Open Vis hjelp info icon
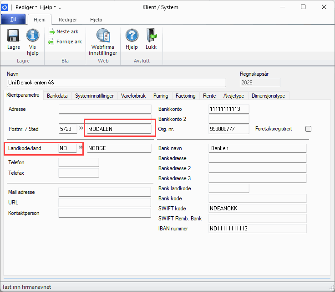Image resolution: width=335 pixels, height=292 pixels. pos(33,35)
